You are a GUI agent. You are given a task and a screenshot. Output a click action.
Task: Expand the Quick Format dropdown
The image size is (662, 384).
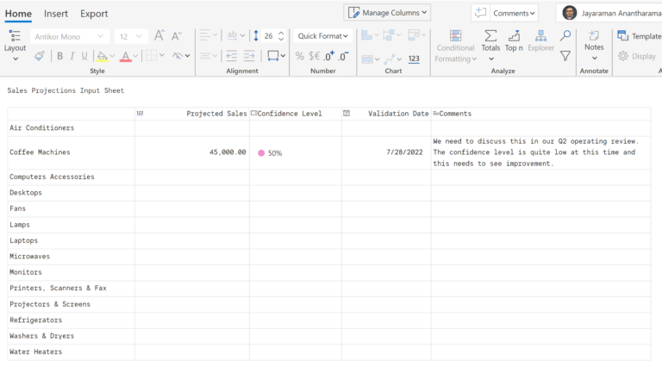click(x=322, y=36)
